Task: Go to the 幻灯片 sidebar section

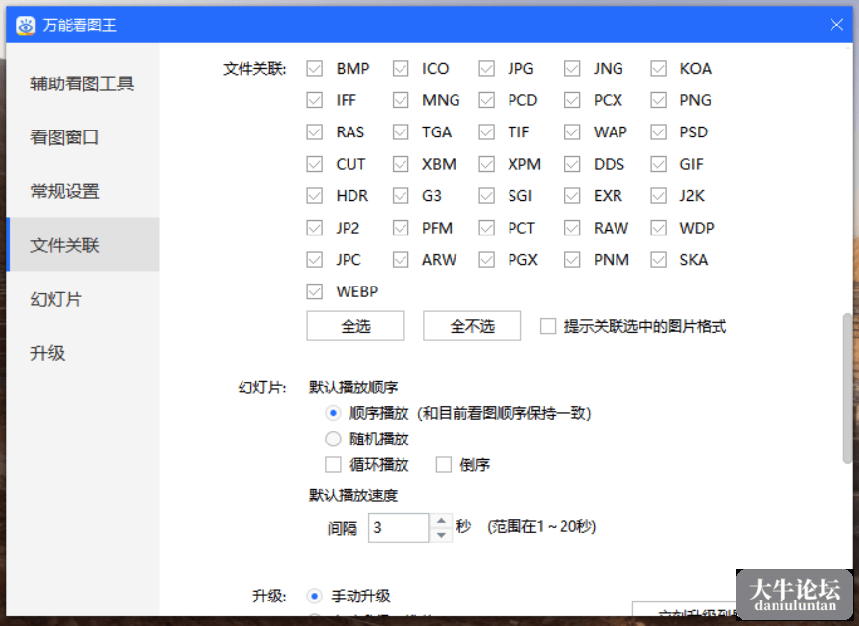Action: [82, 299]
